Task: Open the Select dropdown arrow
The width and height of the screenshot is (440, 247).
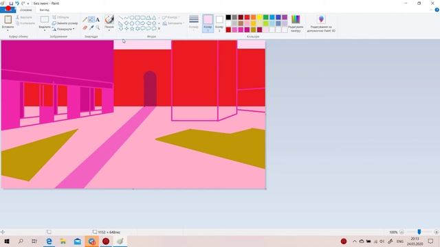Action: 44,30
